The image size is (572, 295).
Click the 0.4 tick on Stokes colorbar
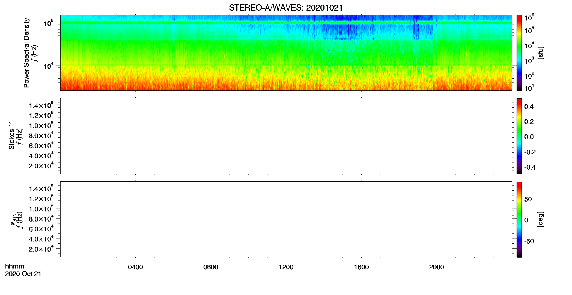(x=529, y=107)
